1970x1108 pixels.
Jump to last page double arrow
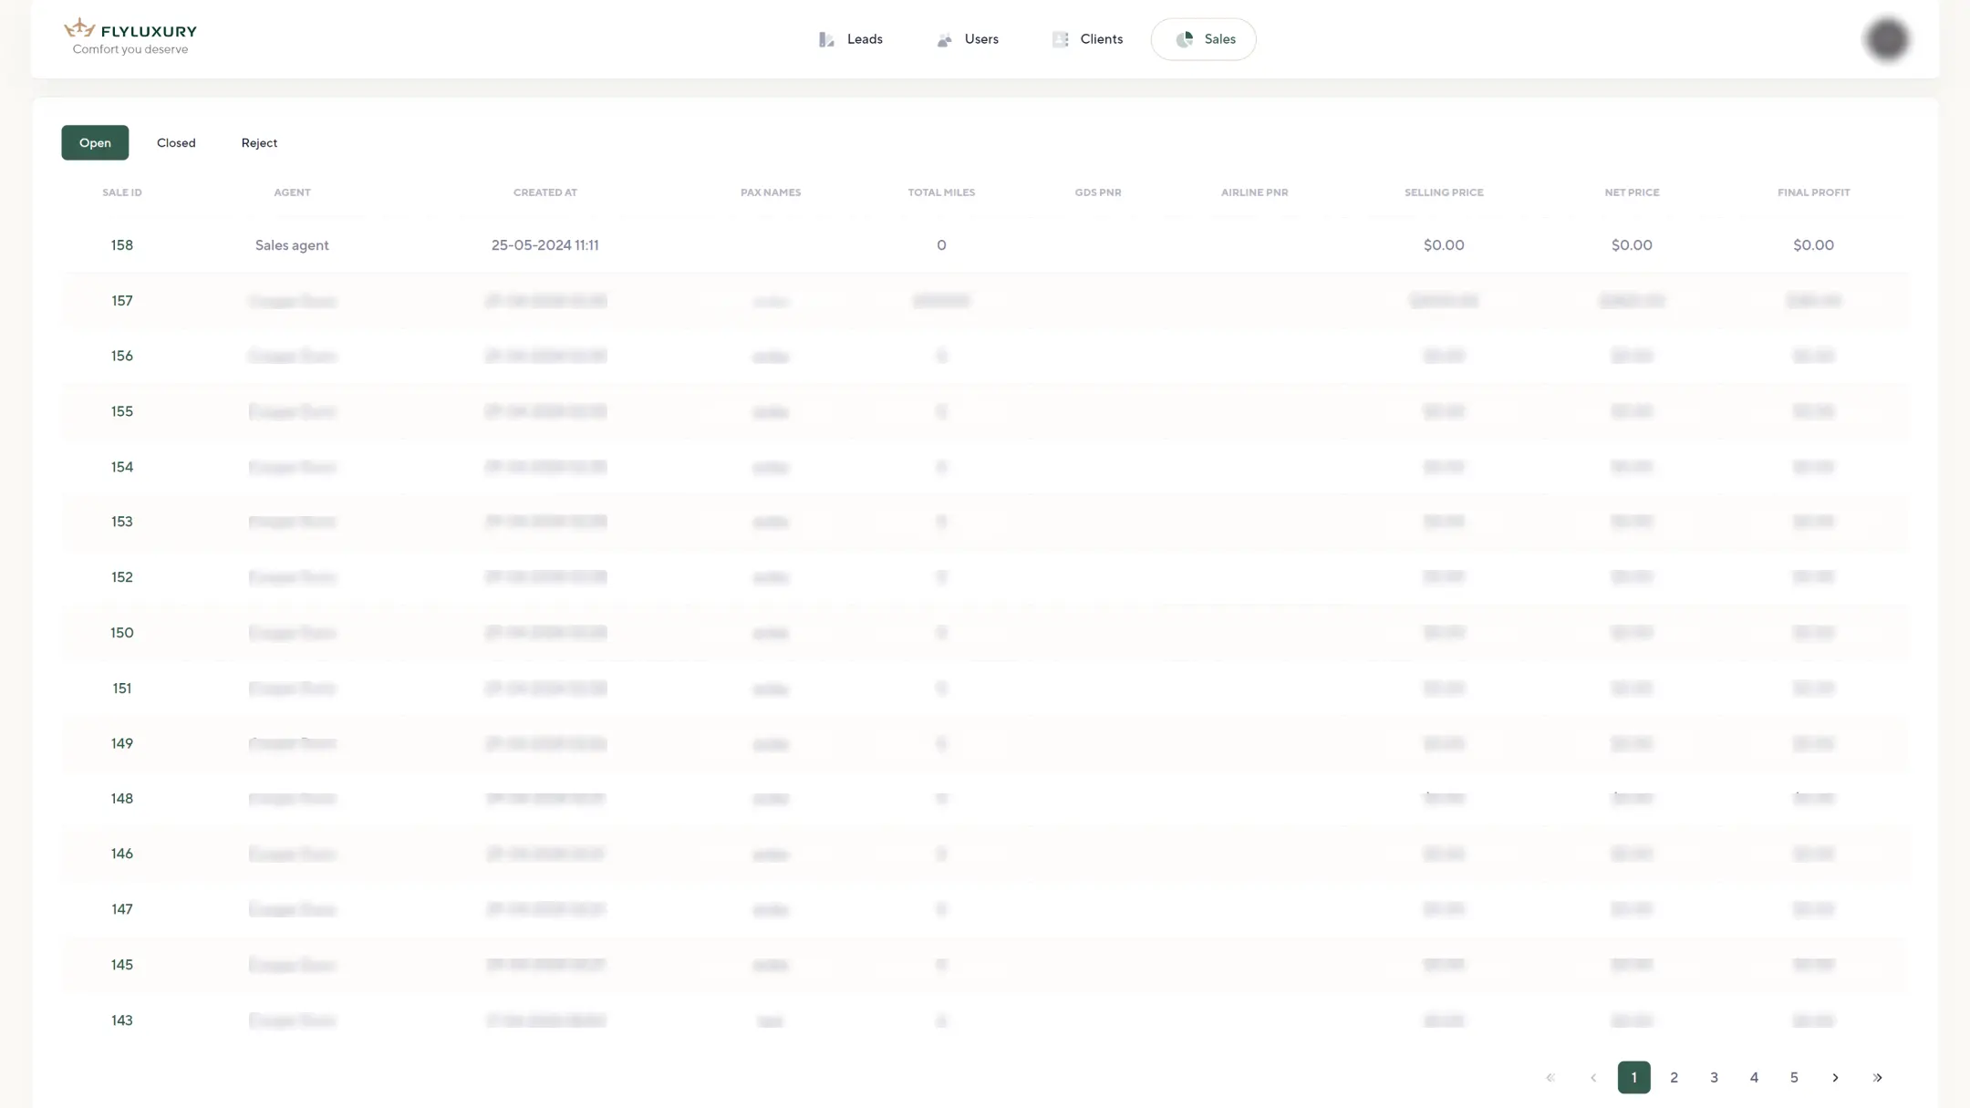1877,1077
